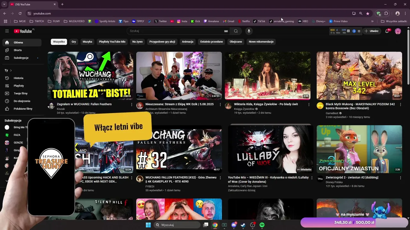This screenshot has height=230, width=410.
Task: Click the Kiszak channel name
Action: pyautogui.click(x=61, y=109)
